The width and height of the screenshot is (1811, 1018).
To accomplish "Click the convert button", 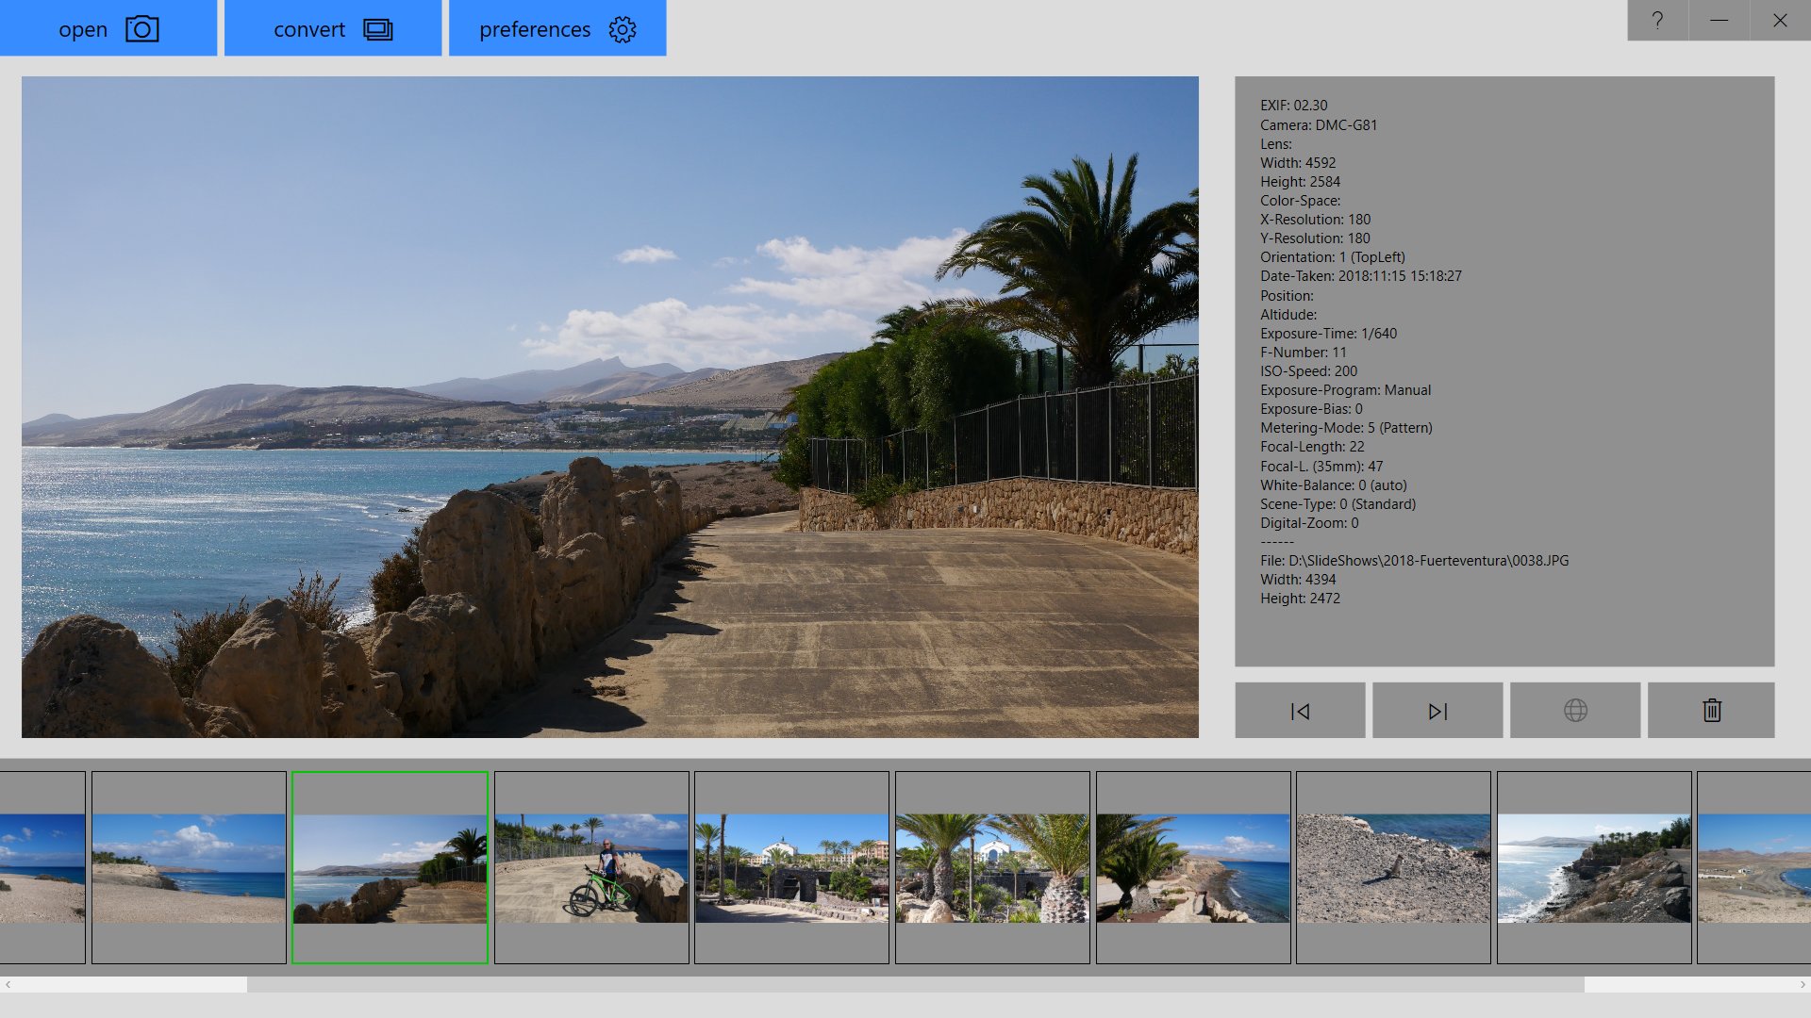I will point(333,28).
